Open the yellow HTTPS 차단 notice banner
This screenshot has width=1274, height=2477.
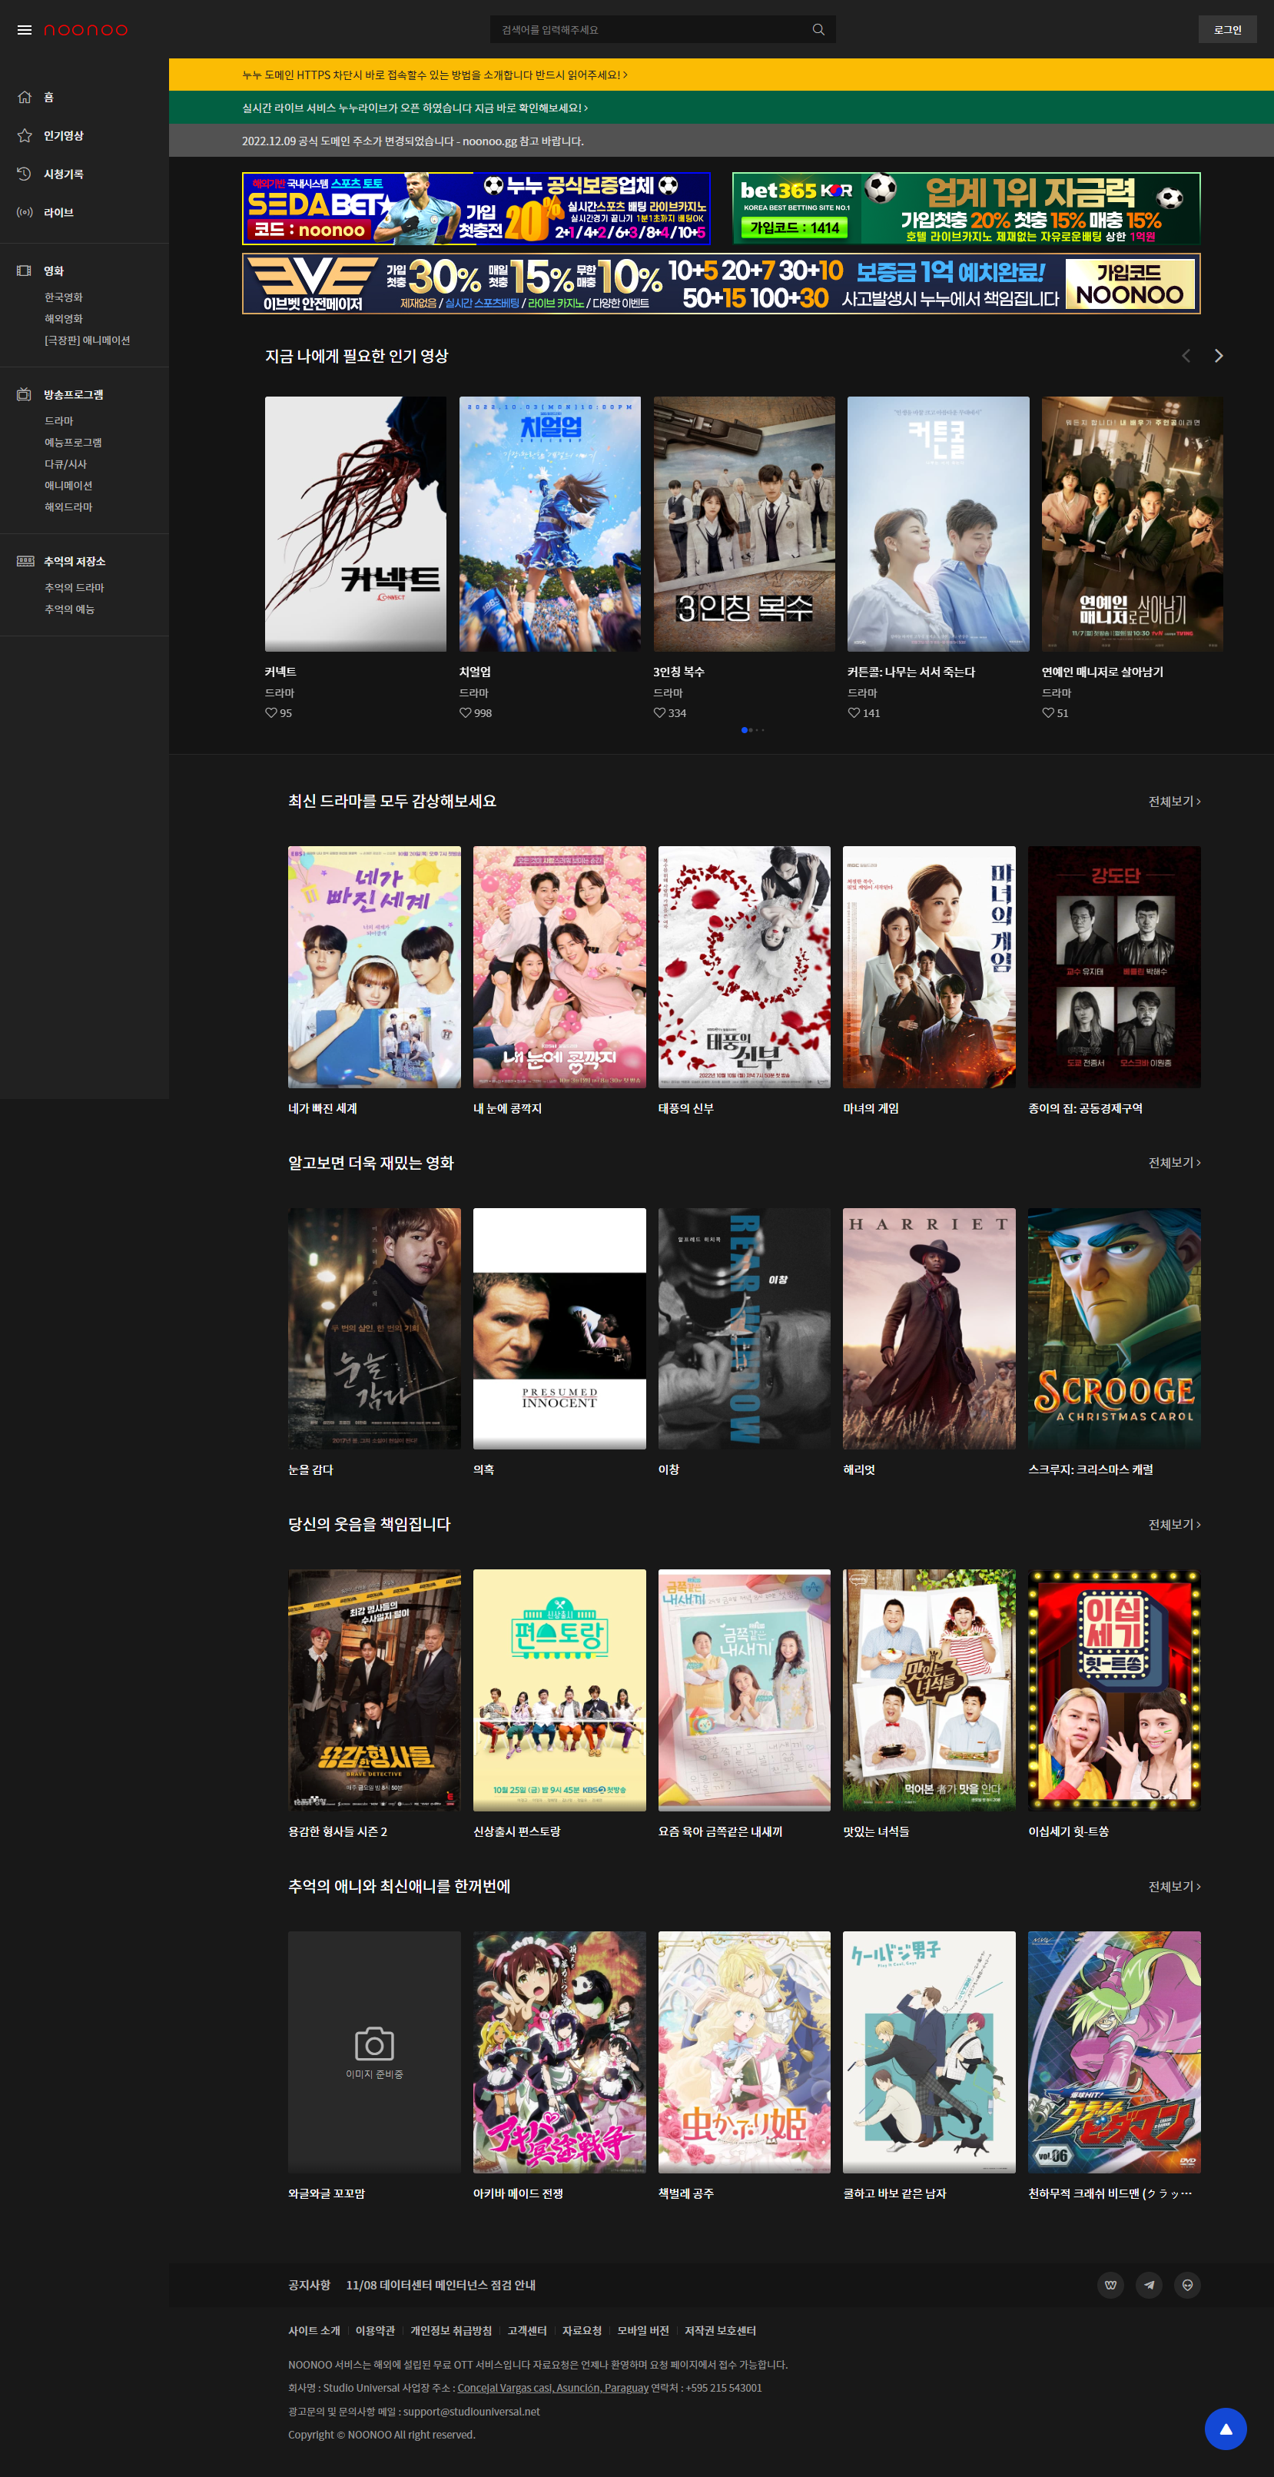point(721,74)
